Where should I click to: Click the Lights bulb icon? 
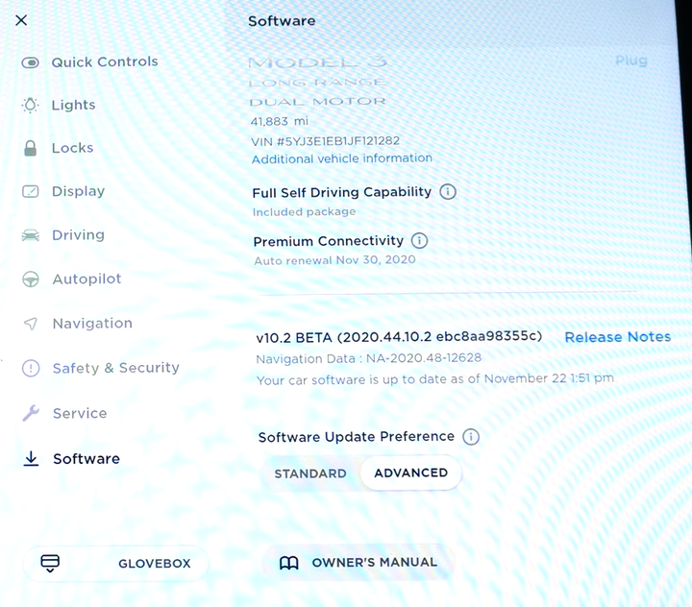(x=30, y=106)
